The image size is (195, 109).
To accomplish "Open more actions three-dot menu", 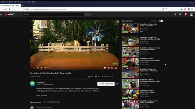I will 117,77.
